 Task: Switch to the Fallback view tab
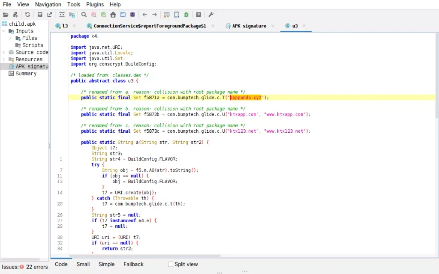pyautogui.click(x=133, y=264)
